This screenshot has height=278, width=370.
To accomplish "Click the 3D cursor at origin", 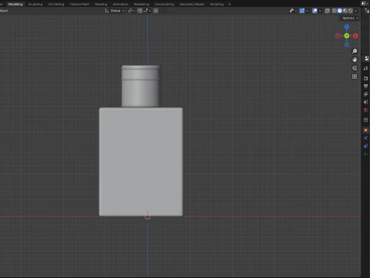I will click(x=147, y=216).
